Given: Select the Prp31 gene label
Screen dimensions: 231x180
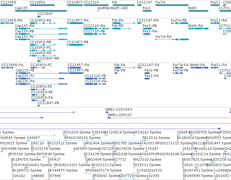Looking at the screenshot, I should tap(216, 2).
